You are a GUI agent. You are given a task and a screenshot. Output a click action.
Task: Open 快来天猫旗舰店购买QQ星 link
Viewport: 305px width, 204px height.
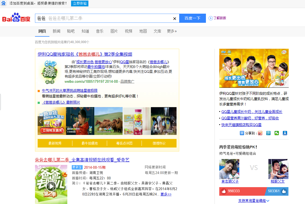coord(241,125)
